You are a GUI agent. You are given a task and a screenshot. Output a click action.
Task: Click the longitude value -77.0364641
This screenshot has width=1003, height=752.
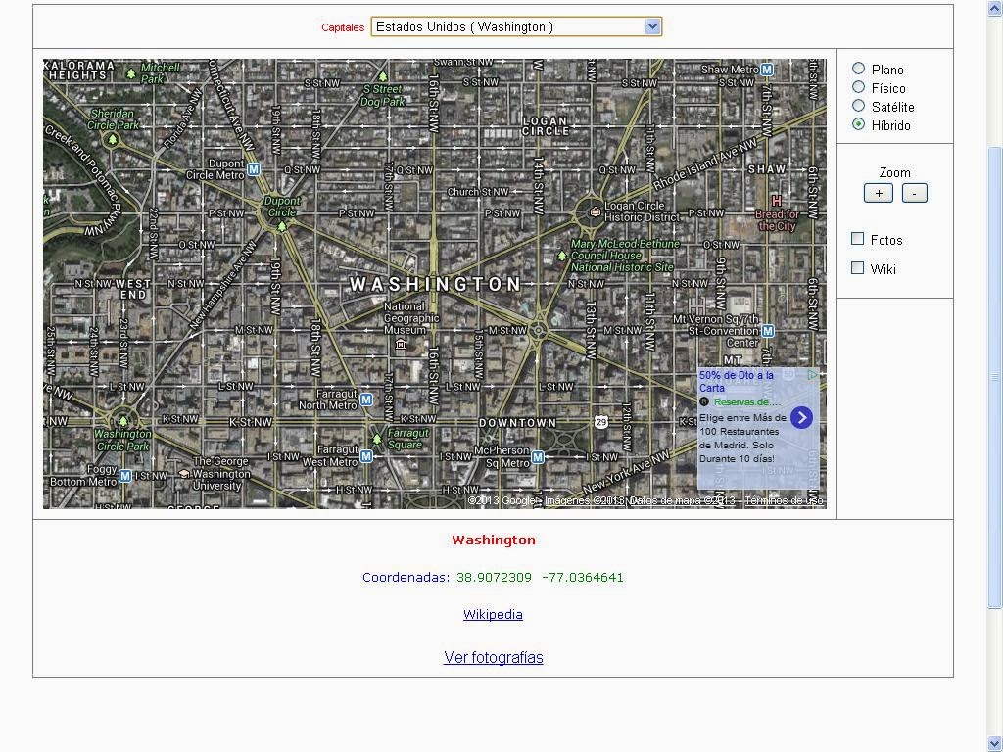582,578
